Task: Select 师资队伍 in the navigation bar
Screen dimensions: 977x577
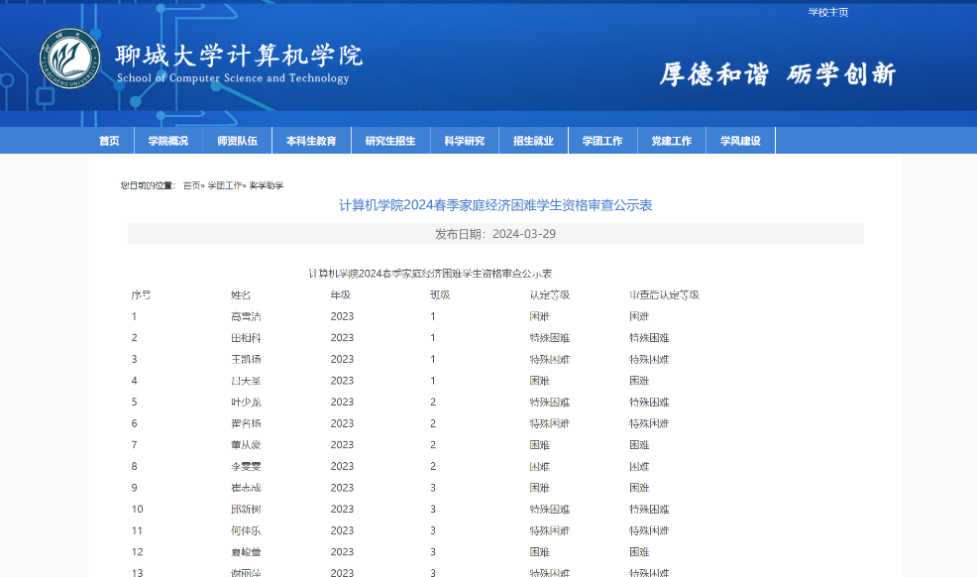Action: click(x=237, y=141)
